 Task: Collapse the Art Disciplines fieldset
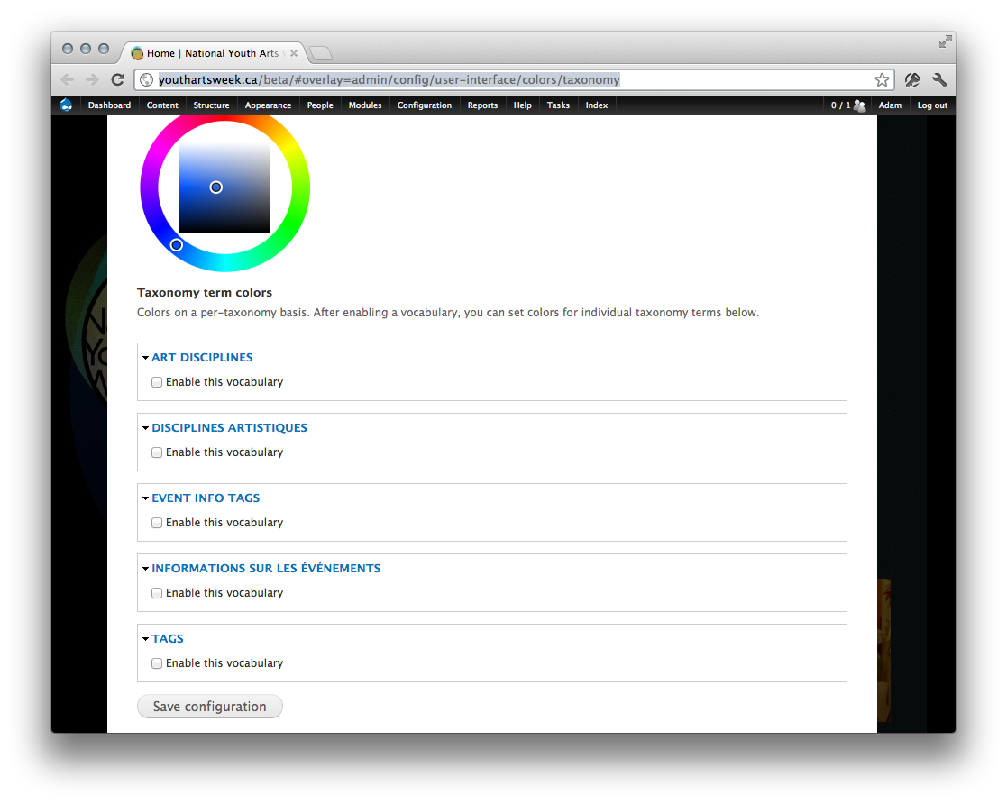tap(202, 357)
